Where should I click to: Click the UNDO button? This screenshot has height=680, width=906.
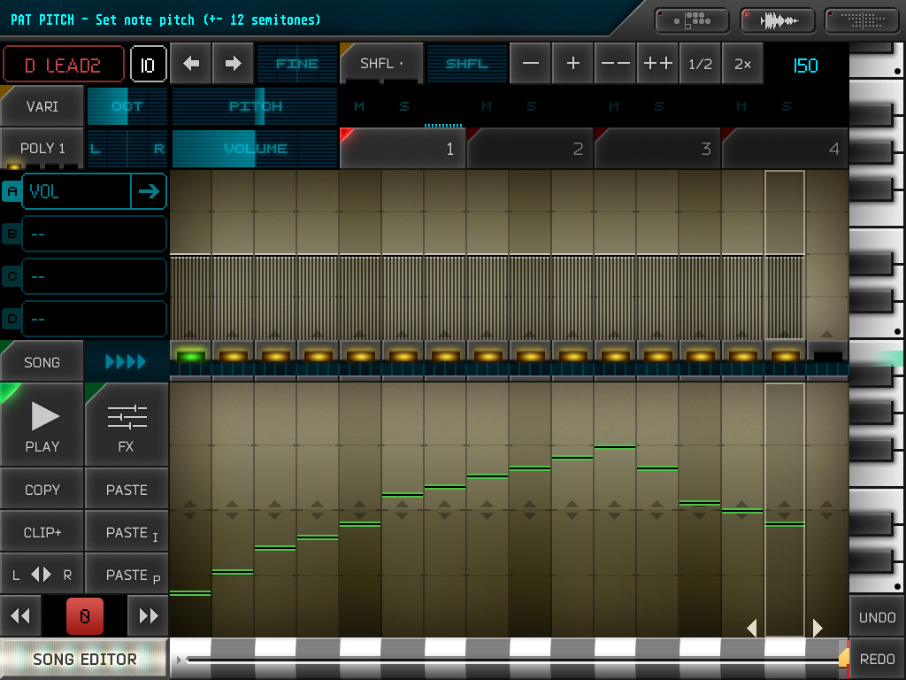point(877,617)
